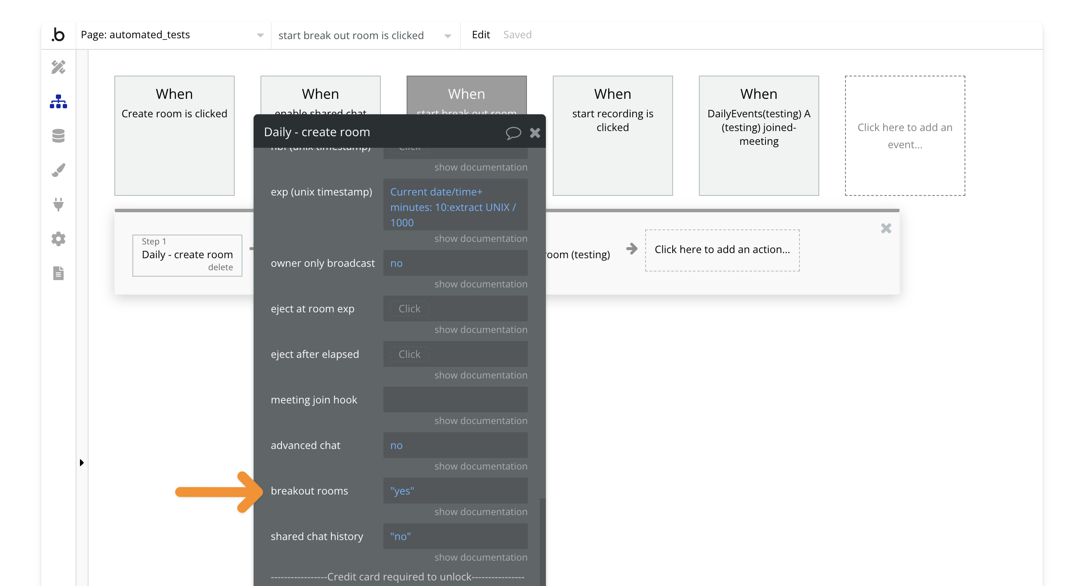Open the Plugins plug icon
This screenshot has height=586, width=1084.
(58, 204)
